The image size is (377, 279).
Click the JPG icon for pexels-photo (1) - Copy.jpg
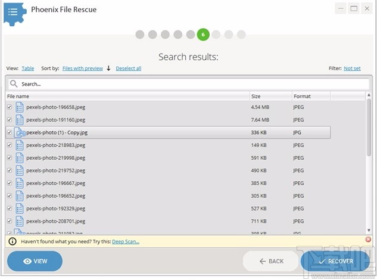(x=20, y=132)
